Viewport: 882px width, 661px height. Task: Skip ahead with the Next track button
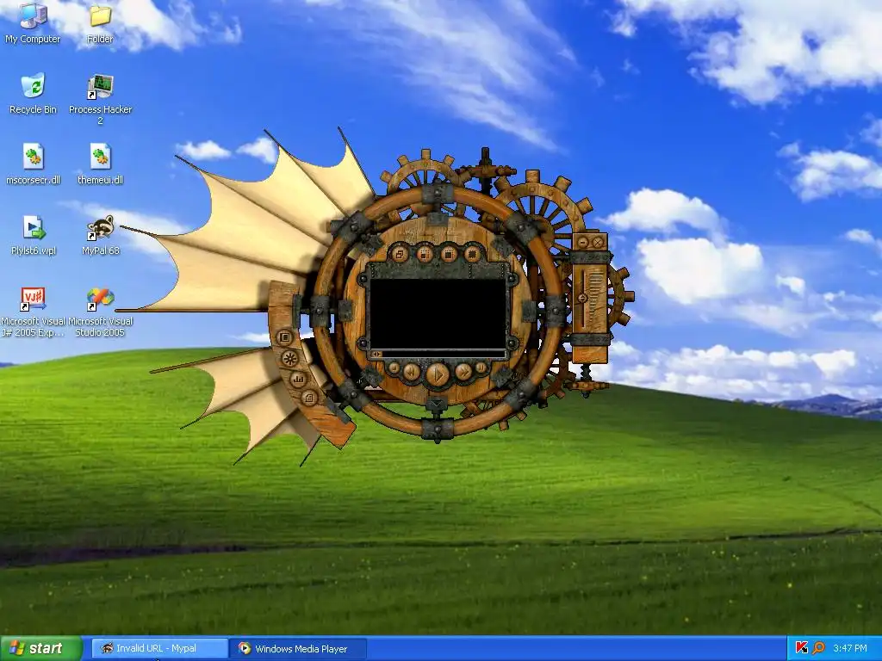click(463, 371)
